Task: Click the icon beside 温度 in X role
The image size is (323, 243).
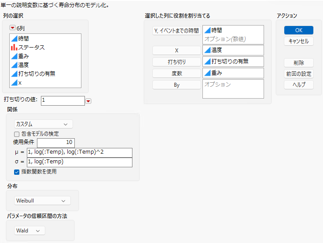Action: (x=207, y=50)
